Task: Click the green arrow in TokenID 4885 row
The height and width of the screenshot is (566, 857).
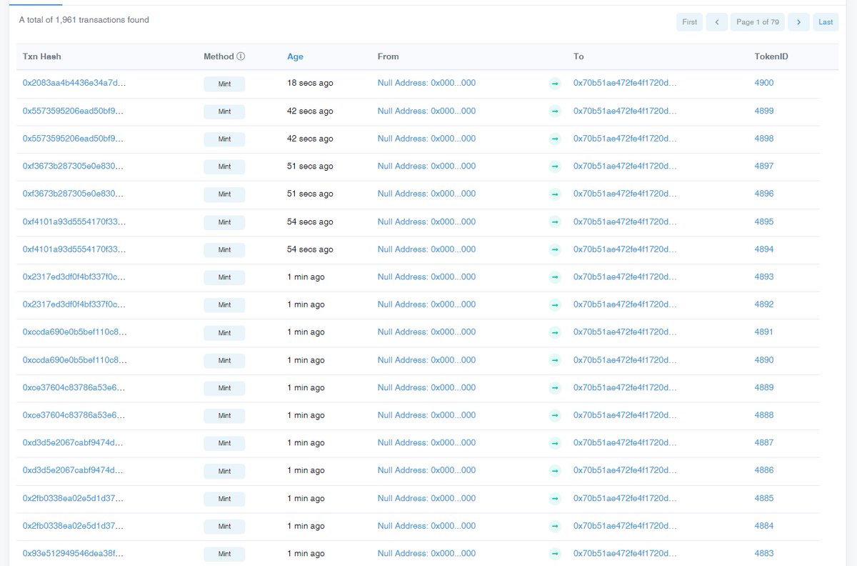Action: (x=555, y=499)
